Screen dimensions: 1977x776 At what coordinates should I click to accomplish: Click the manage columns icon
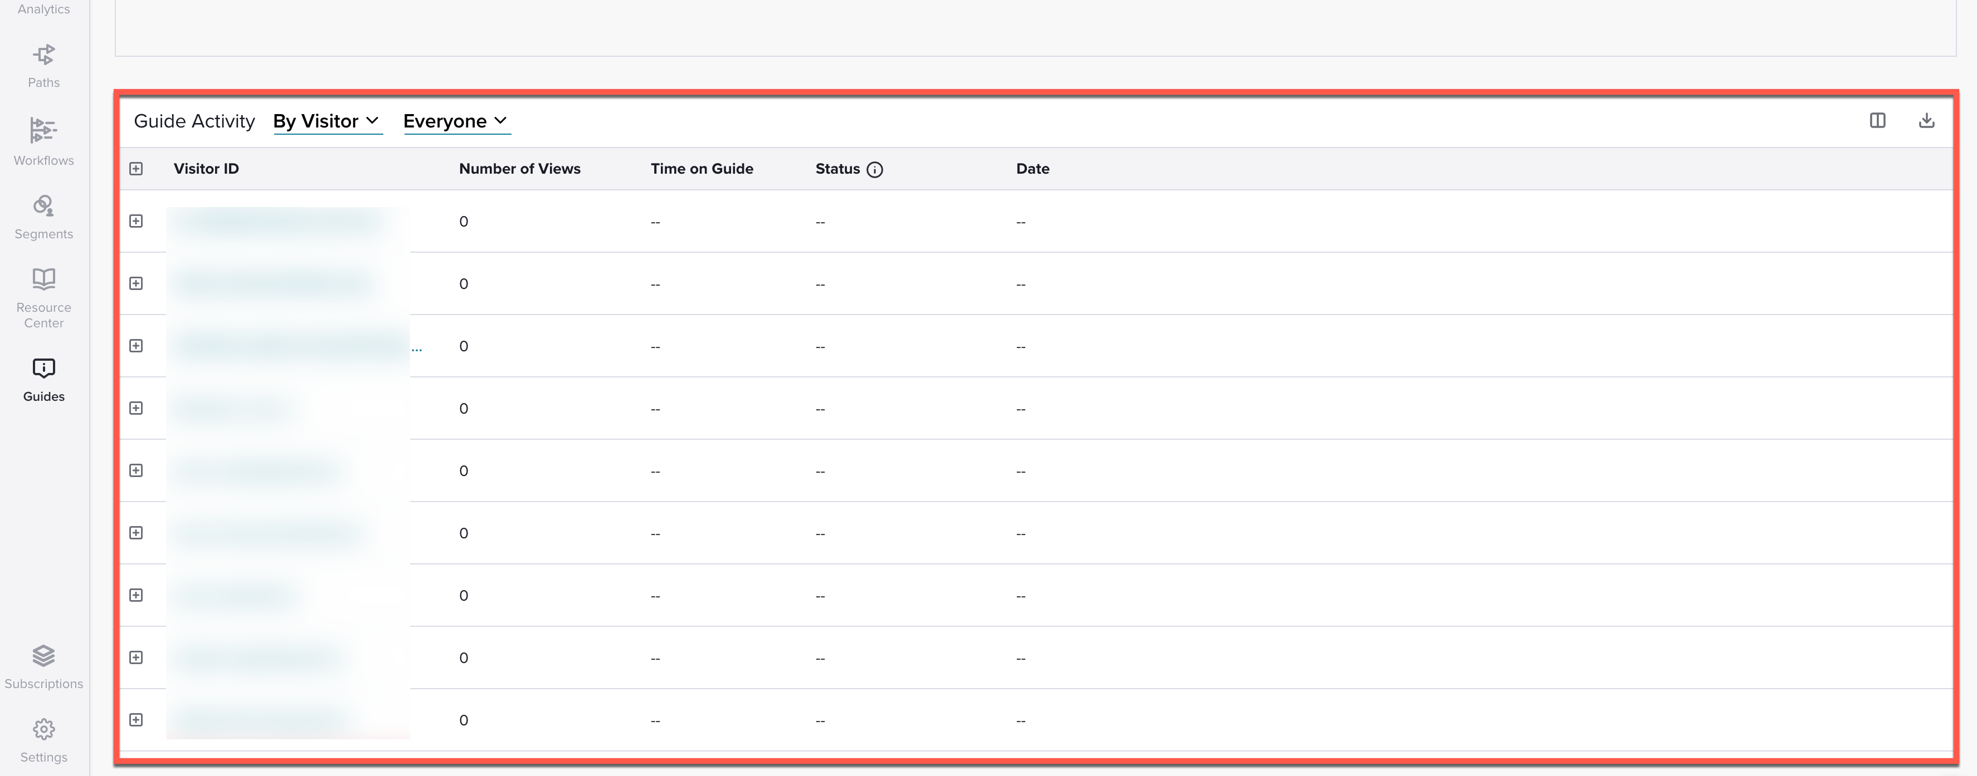pos(1877,120)
